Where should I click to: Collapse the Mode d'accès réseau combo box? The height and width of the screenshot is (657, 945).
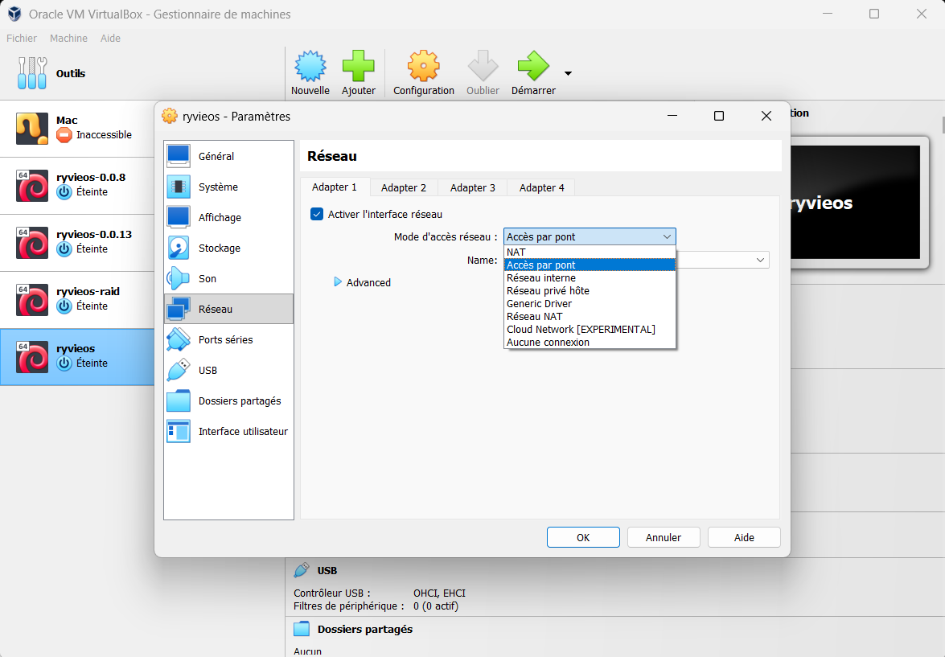tap(590, 237)
